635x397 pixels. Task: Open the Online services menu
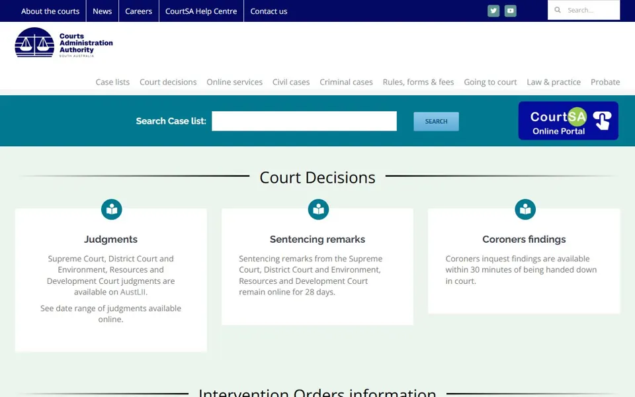(x=234, y=82)
